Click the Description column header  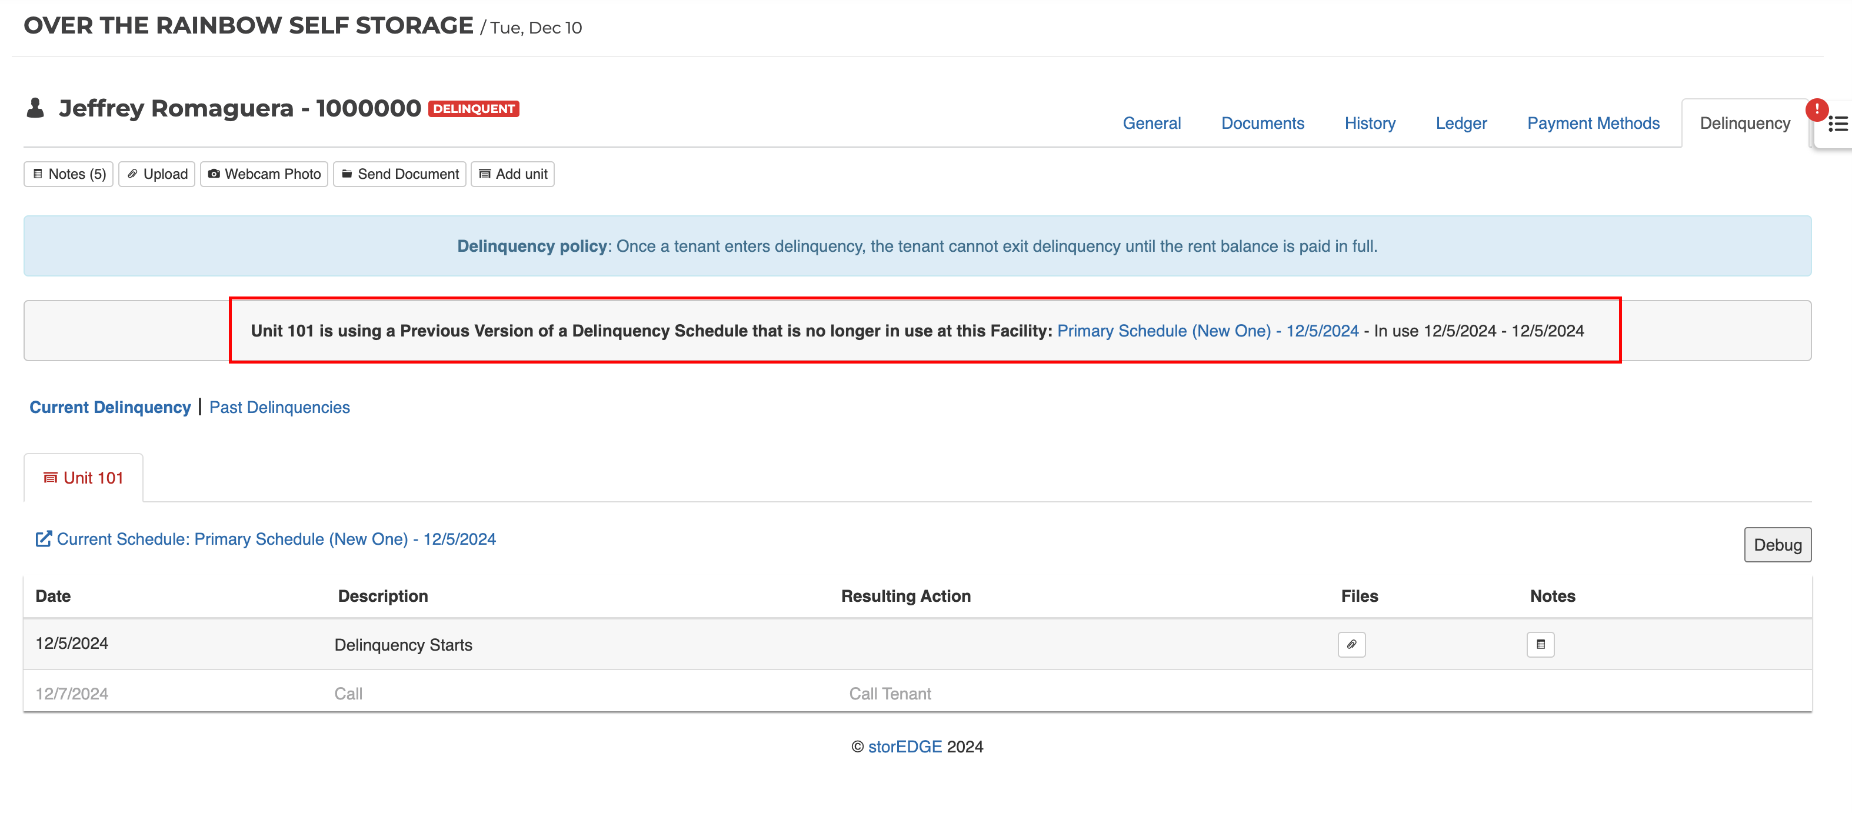383,596
